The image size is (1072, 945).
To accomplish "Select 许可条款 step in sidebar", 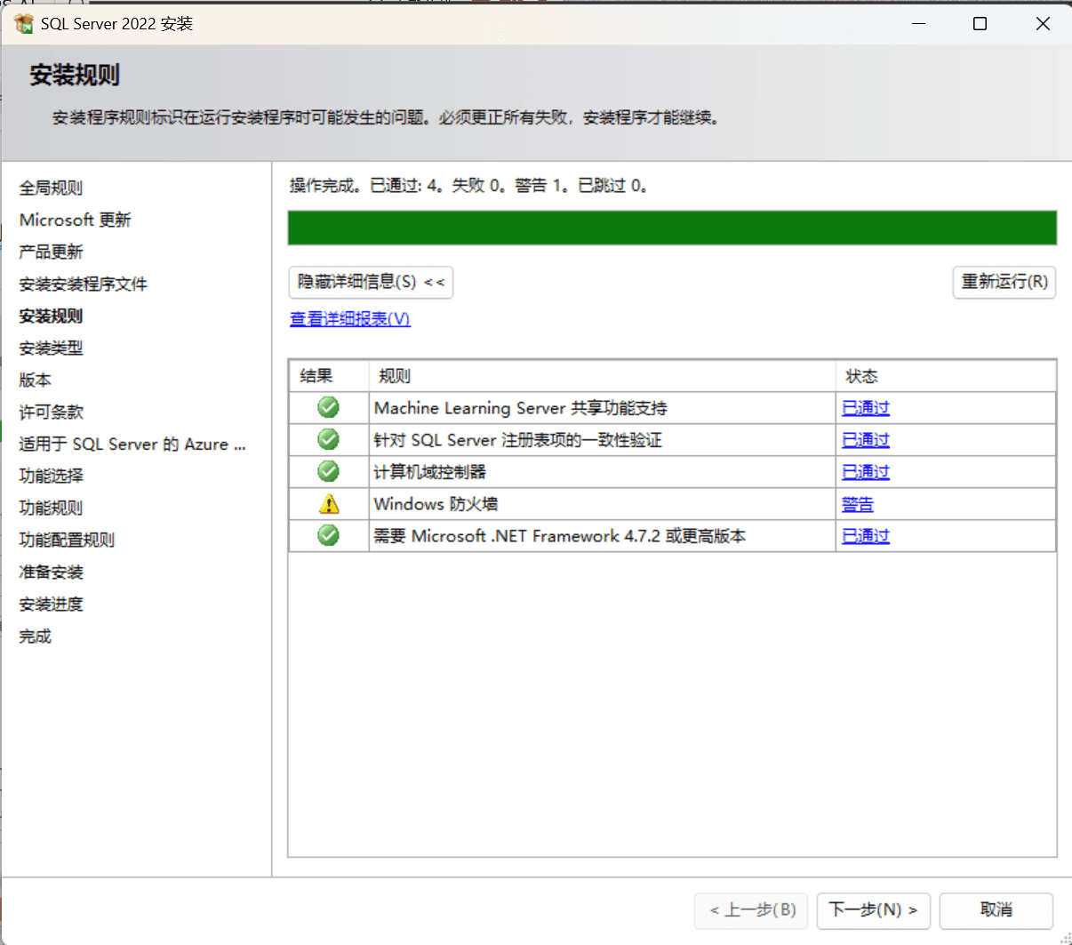I will (x=51, y=412).
